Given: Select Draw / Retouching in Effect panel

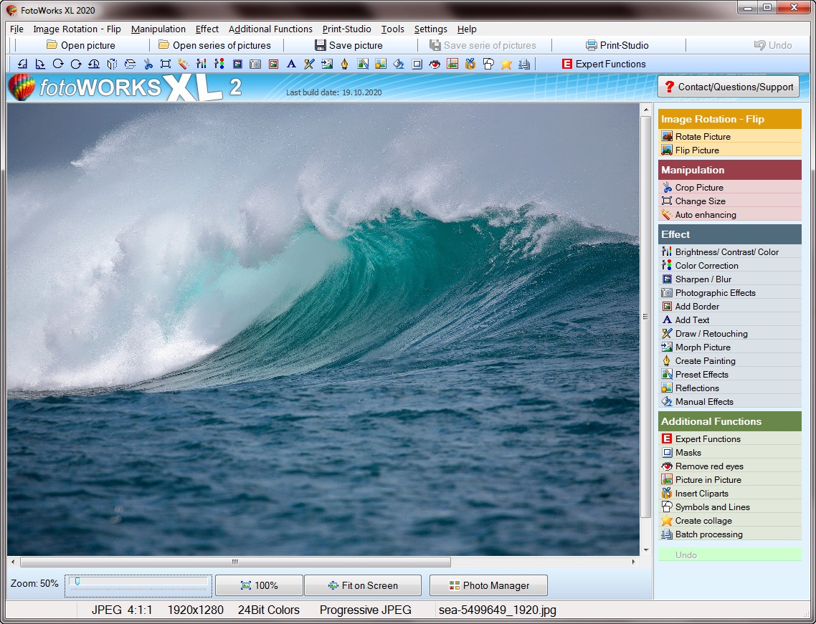Looking at the screenshot, I should click(x=711, y=334).
